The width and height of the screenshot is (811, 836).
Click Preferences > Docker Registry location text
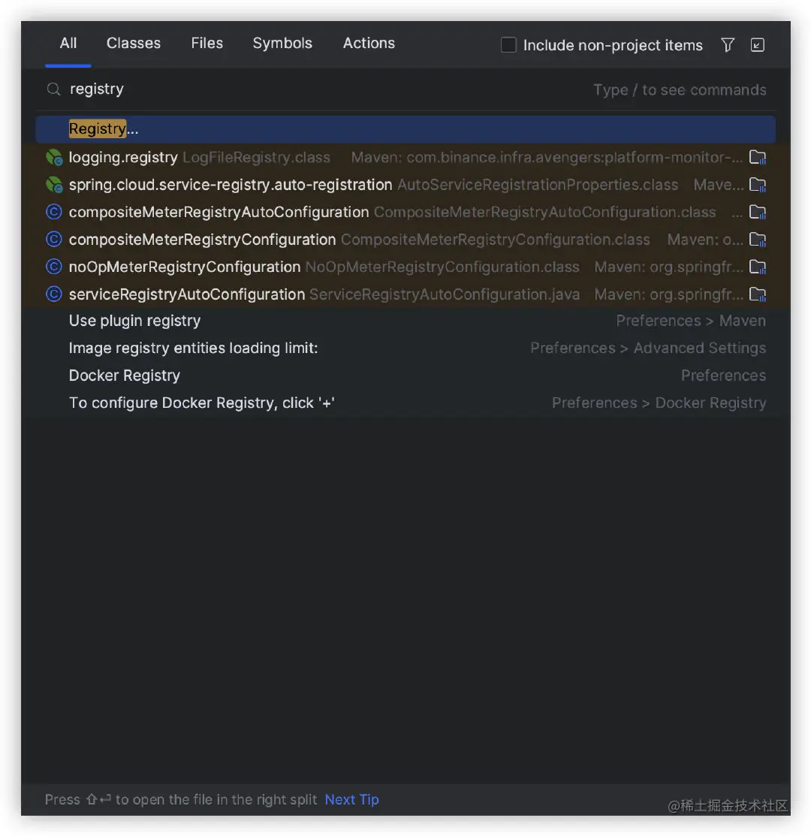pyautogui.click(x=659, y=403)
